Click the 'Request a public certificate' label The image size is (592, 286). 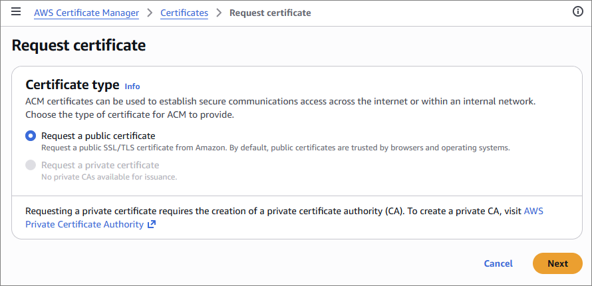98,136
